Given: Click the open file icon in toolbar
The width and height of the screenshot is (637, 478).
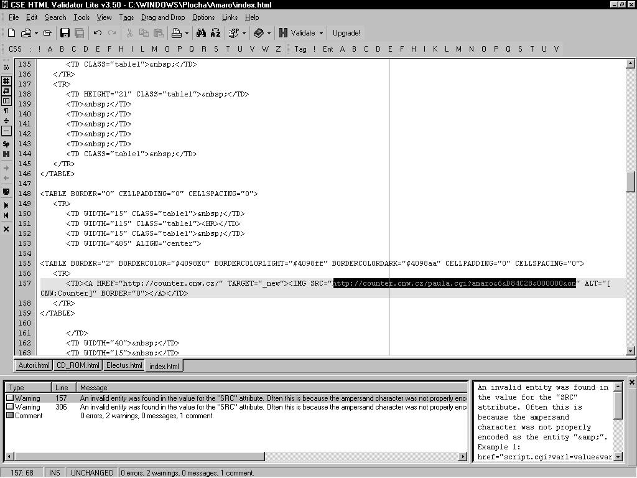Looking at the screenshot, I should 26,33.
